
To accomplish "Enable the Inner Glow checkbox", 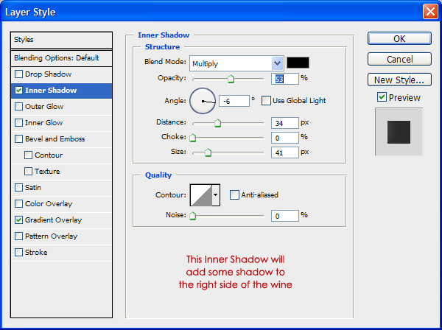I will [18, 122].
